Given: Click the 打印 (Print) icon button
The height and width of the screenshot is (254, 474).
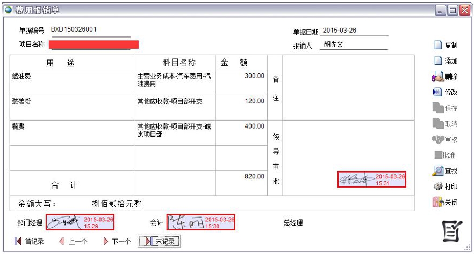Looking at the screenshot, I should pyautogui.click(x=445, y=186).
